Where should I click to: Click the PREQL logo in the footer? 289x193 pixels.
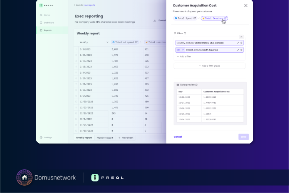[x=107, y=178]
